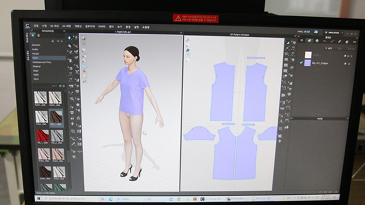Screen dimensions: 365x205
Task: Choose the green fabric thumbnail at bottom
Action: point(59,188)
